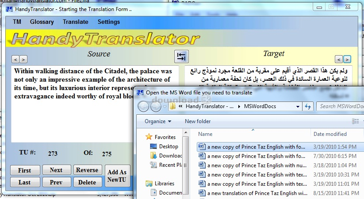Select file dated 3/19/2010 10:31 PM
Viewport: 364px width, 199px height.
(x=280, y=175)
